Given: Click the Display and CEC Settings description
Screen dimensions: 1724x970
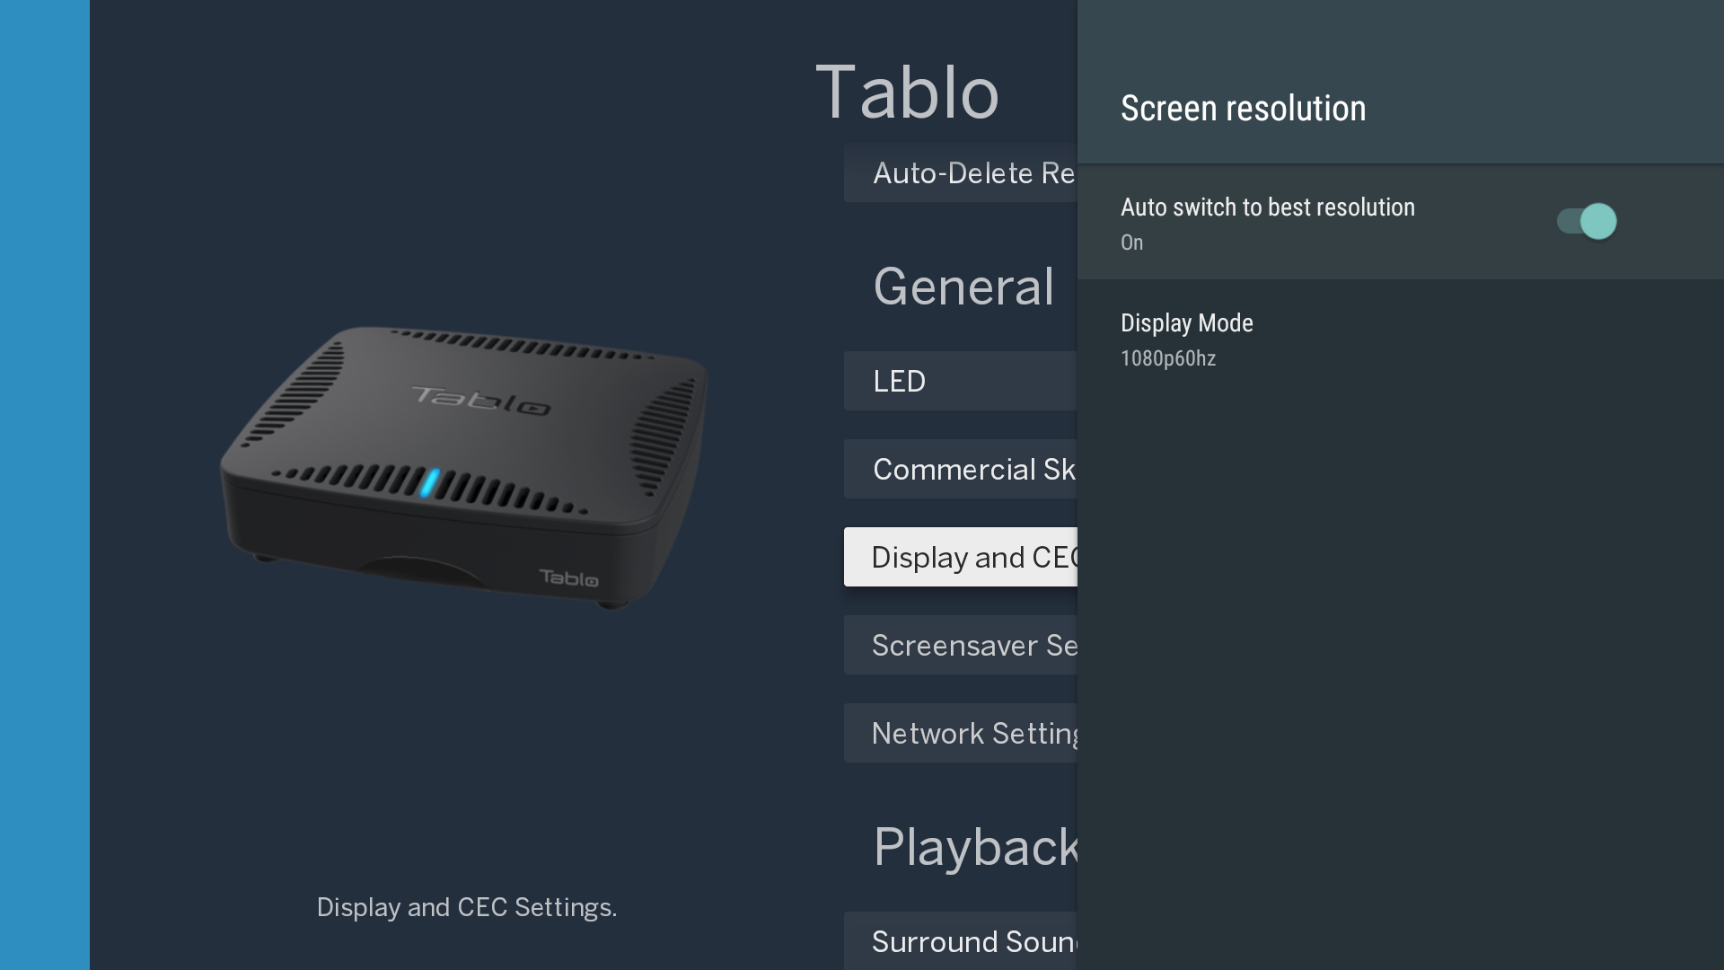Looking at the screenshot, I should click(467, 907).
